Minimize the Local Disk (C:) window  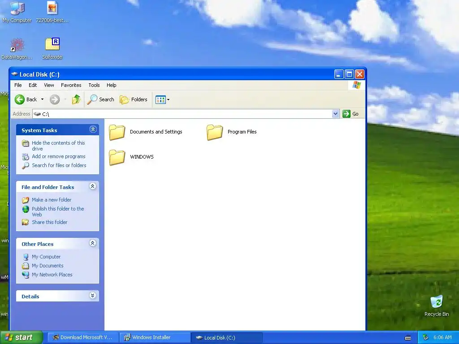coord(339,74)
